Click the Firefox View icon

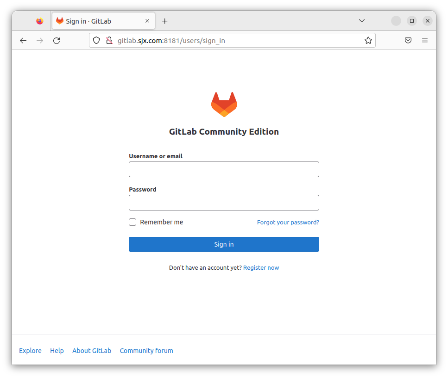[40, 21]
